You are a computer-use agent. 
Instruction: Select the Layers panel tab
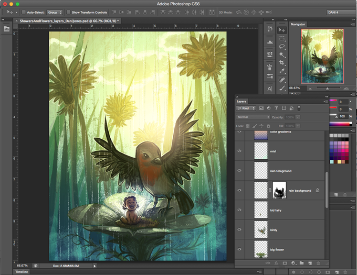click(x=241, y=102)
